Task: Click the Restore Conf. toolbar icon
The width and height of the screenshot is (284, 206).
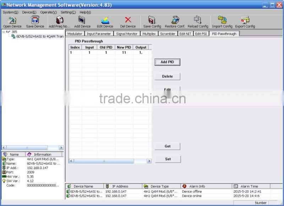Action: (x=175, y=20)
